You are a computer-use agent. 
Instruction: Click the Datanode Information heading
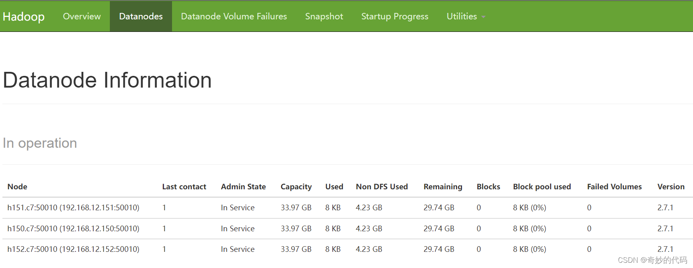tap(107, 80)
